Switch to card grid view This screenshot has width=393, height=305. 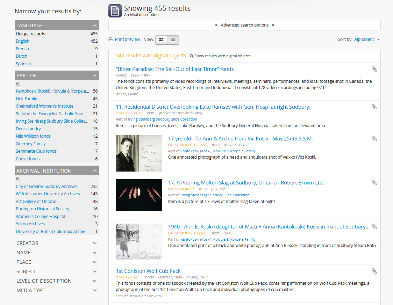click(161, 40)
